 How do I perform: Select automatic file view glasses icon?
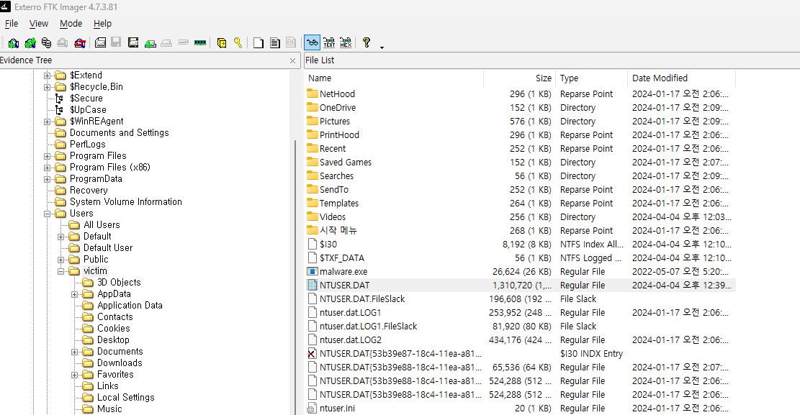click(313, 43)
